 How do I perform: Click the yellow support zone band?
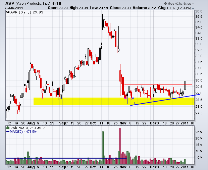pyautogui.click(x=114, y=101)
